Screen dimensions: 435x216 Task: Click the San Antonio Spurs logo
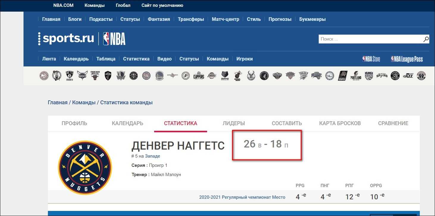tap(382, 76)
